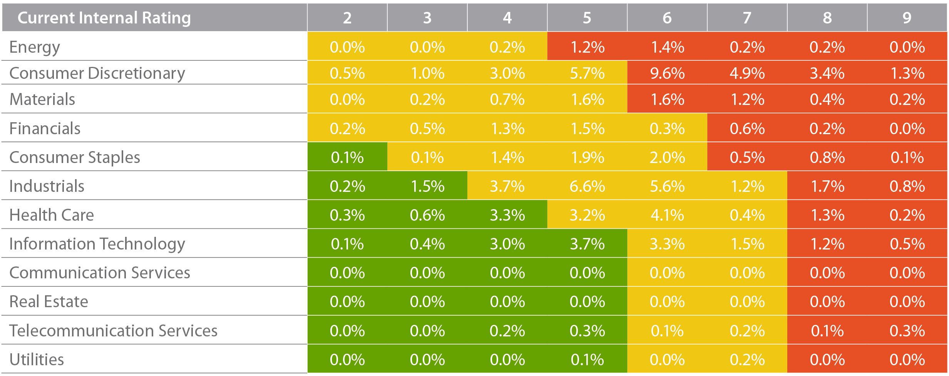Select column header 2
Image resolution: width=949 pixels, height=376 pixels.
pos(347,18)
